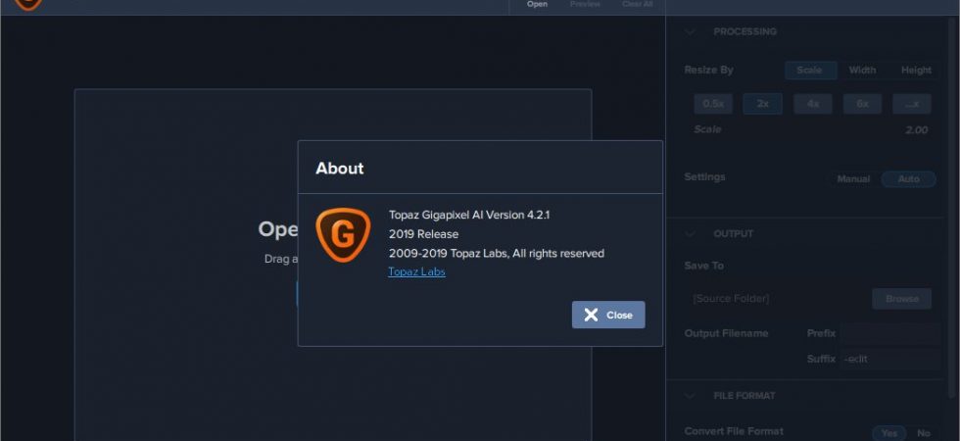Choose the 0.5x scale preset

[713, 104]
